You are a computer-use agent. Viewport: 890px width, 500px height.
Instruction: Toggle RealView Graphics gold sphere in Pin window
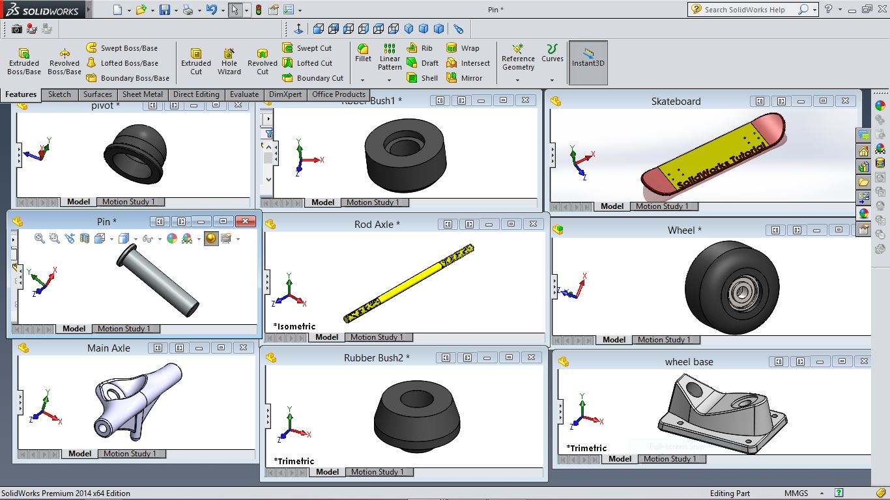(x=211, y=239)
